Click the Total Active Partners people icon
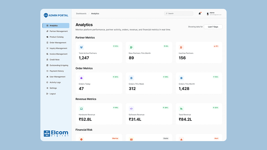267x150 pixels. [81, 47]
